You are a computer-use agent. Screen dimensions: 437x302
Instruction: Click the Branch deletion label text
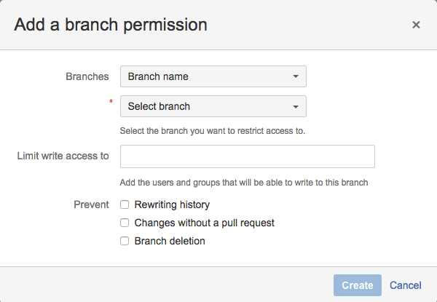[x=170, y=241]
